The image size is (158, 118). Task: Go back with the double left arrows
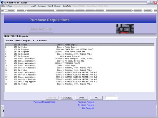(75, 11)
